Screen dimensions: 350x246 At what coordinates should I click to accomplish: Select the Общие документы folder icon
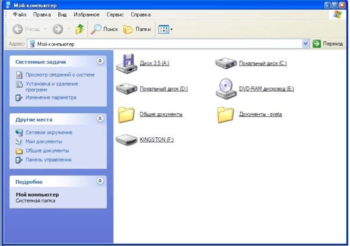click(x=127, y=114)
